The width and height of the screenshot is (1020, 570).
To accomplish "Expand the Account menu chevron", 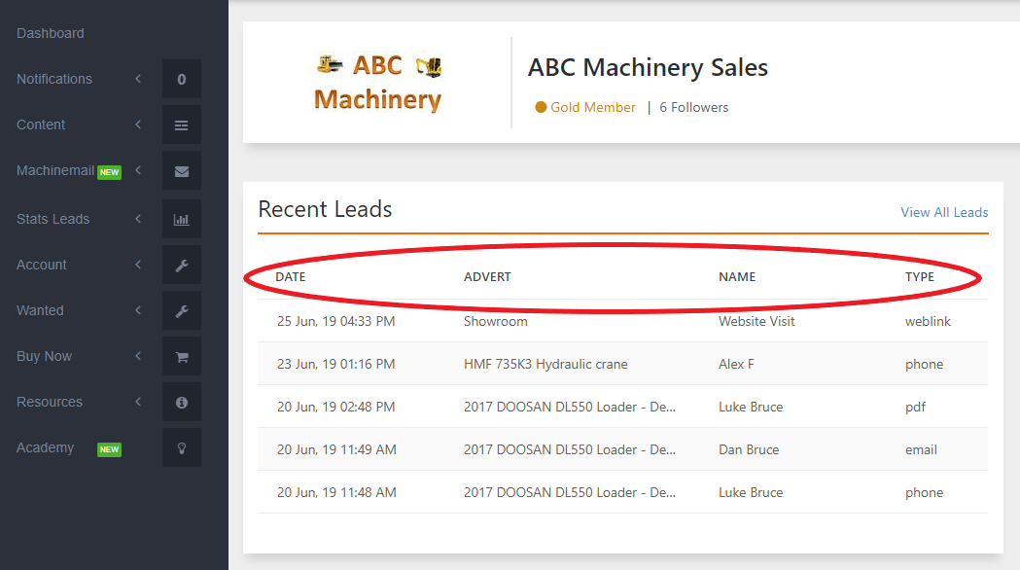I will [138, 265].
